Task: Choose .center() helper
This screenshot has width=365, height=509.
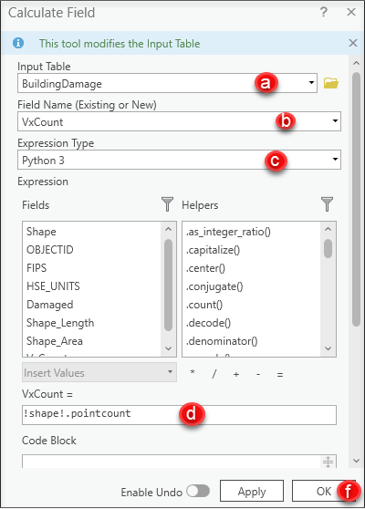Action: click(x=205, y=268)
